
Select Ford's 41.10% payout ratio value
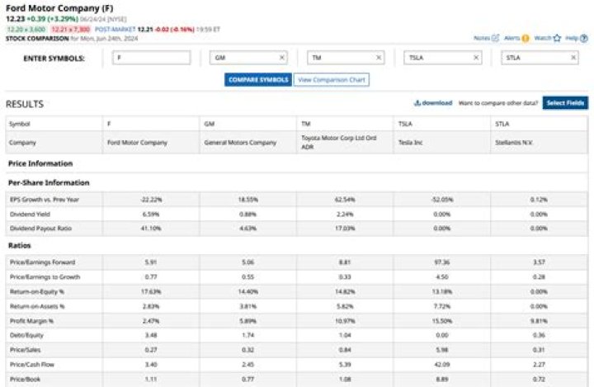[151, 229]
